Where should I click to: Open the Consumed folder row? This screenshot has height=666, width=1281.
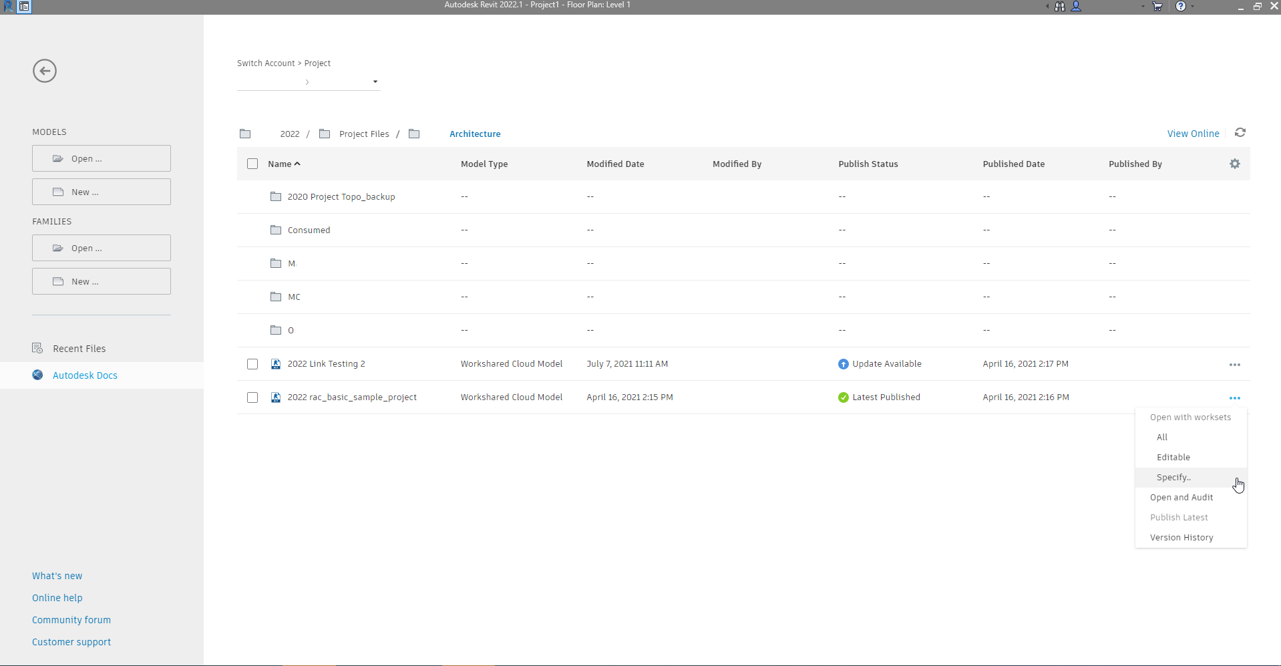click(x=743, y=230)
